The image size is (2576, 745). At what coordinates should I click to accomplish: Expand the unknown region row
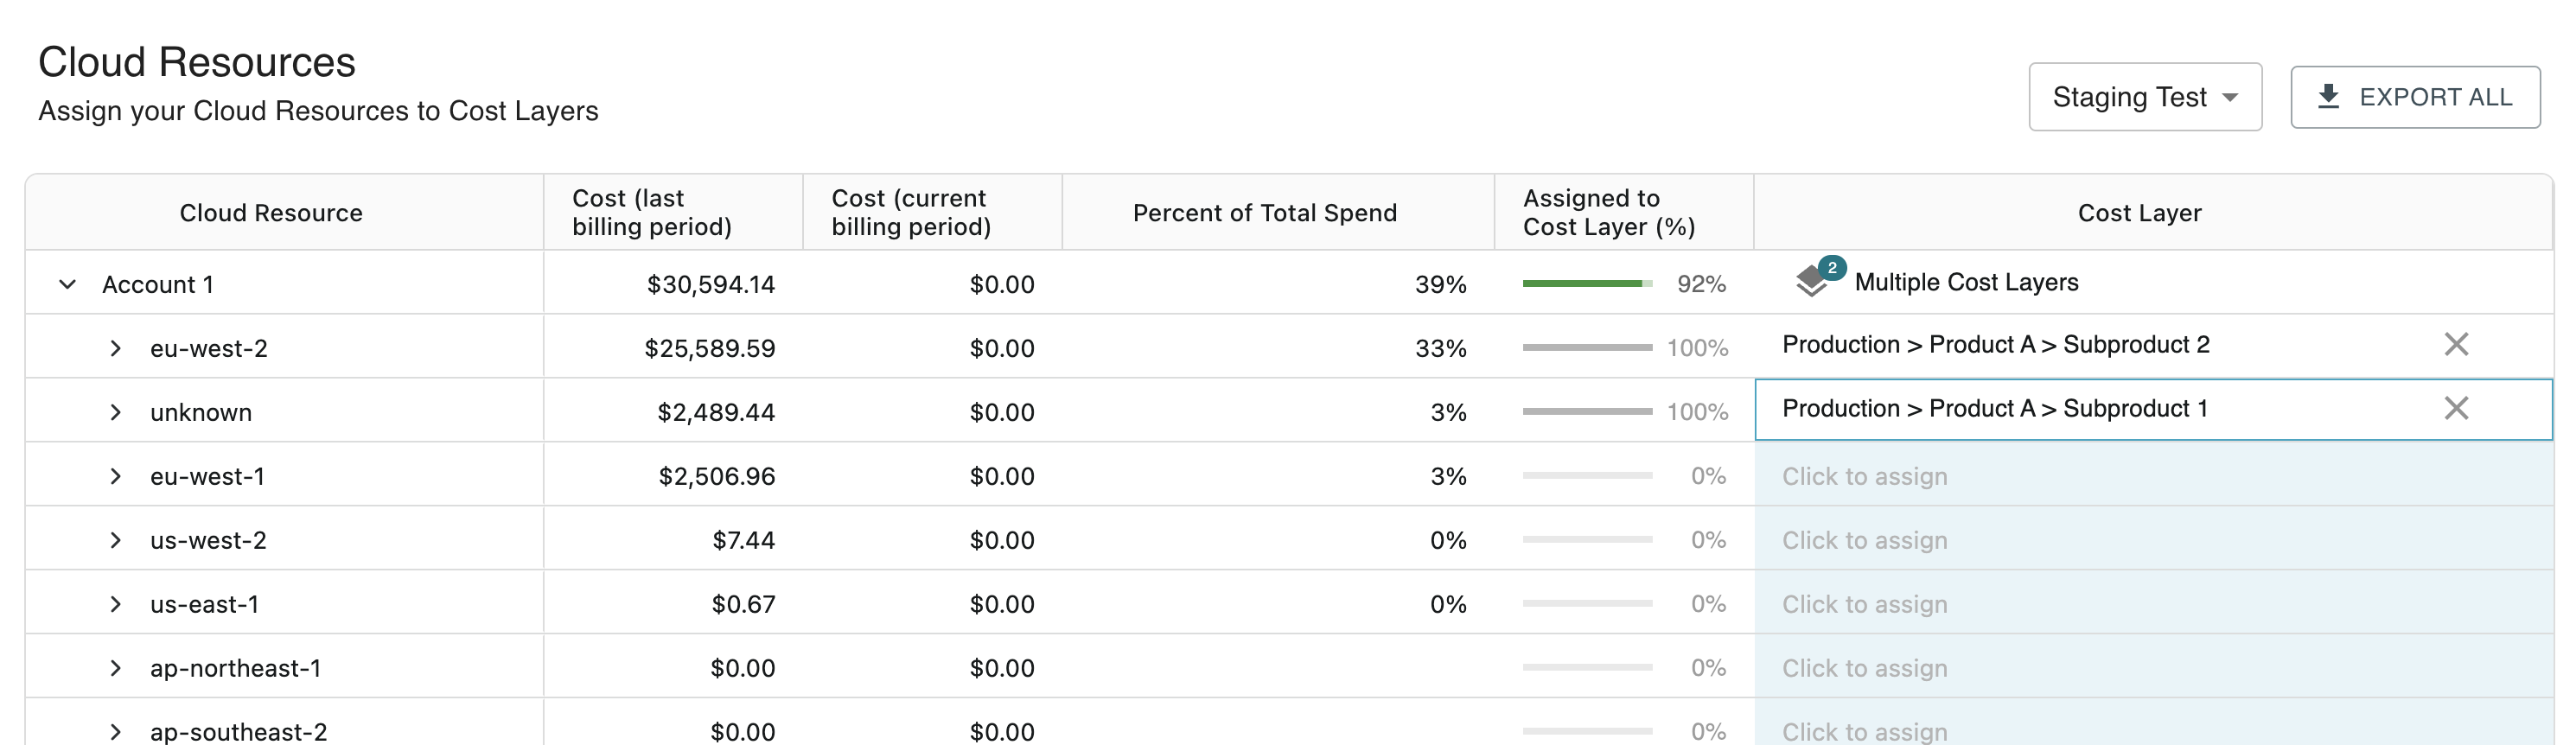[116, 413]
